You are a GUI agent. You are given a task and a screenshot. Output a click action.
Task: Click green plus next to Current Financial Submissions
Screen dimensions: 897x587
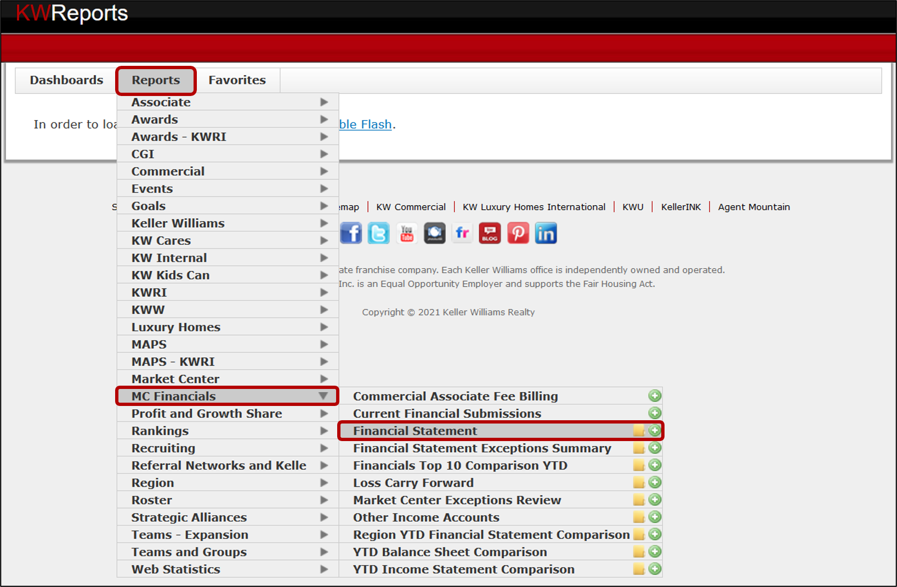(655, 413)
